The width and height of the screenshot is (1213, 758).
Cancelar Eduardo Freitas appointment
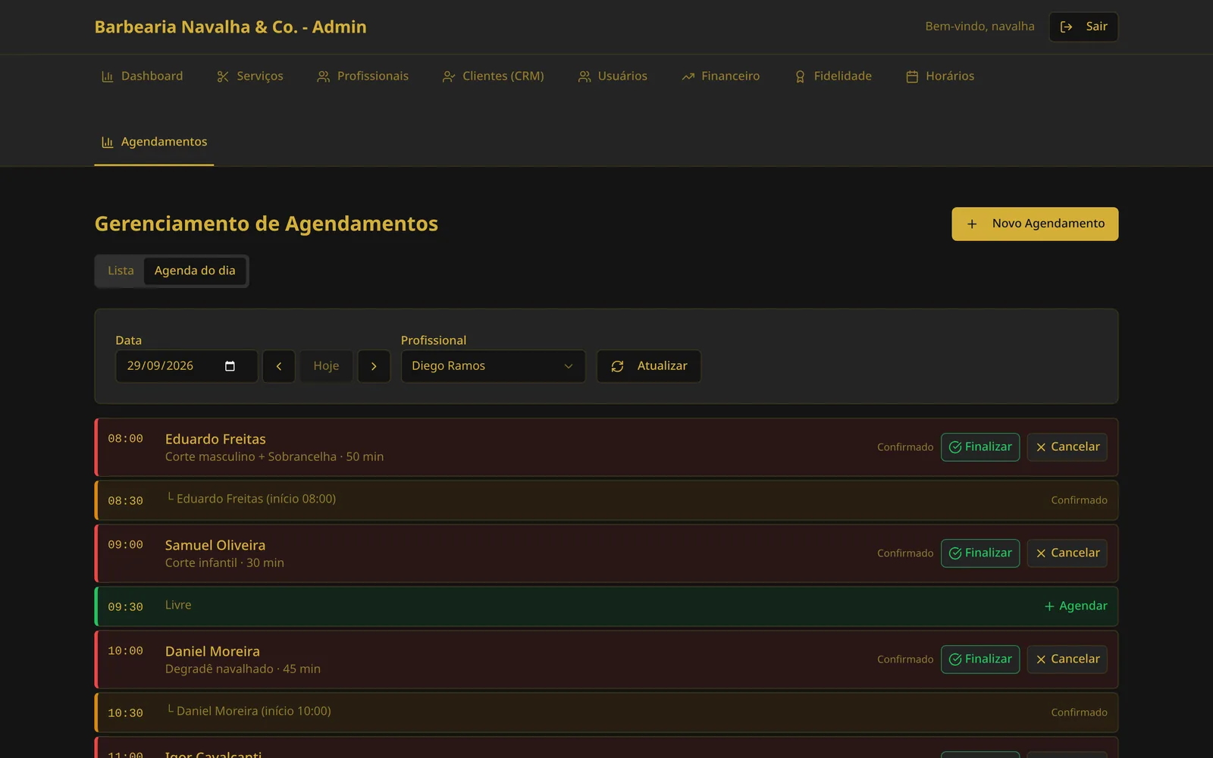tap(1067, 447)
